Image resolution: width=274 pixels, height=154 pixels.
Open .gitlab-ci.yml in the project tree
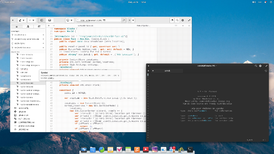(28, 115)
